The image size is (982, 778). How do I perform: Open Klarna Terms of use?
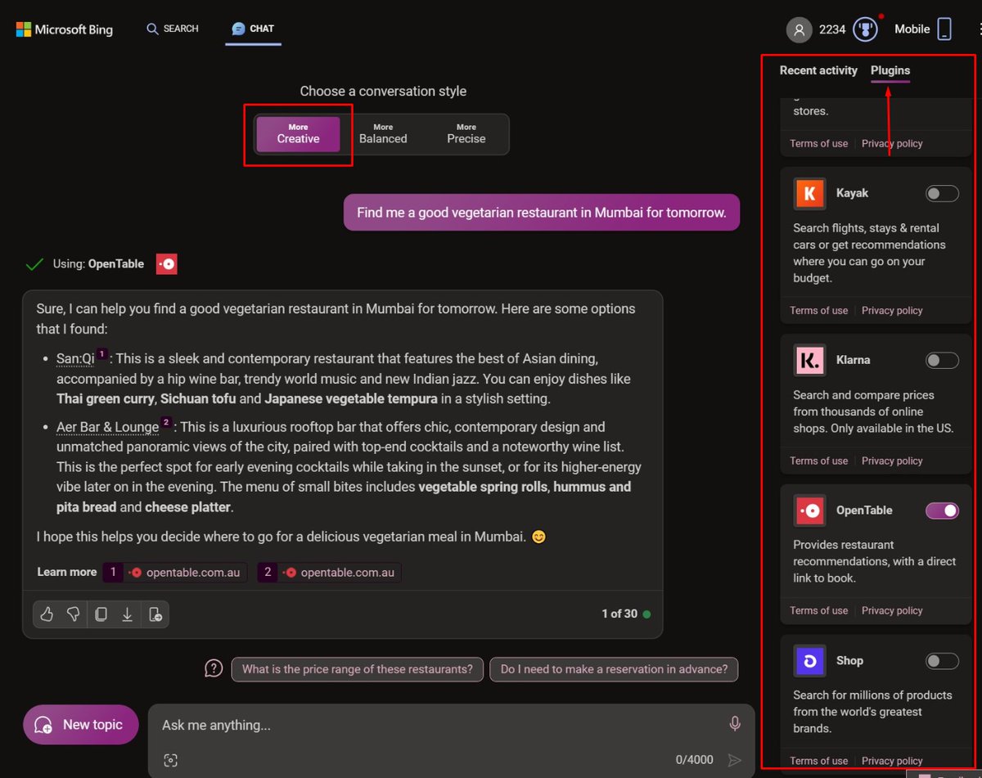(818, 461)
